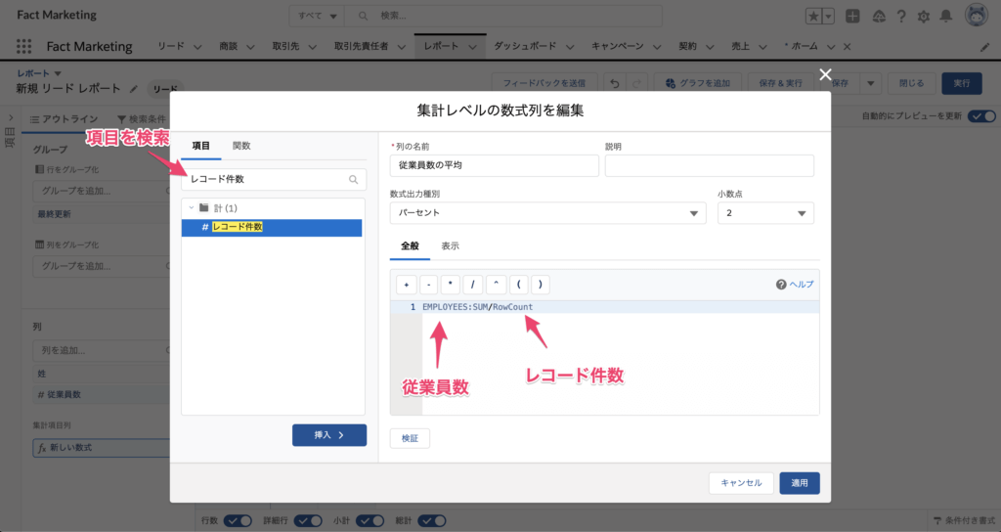Open the 保存 split button arrow
The height and width of the screenshot is (532, 1001).
(x=870, y=84)
